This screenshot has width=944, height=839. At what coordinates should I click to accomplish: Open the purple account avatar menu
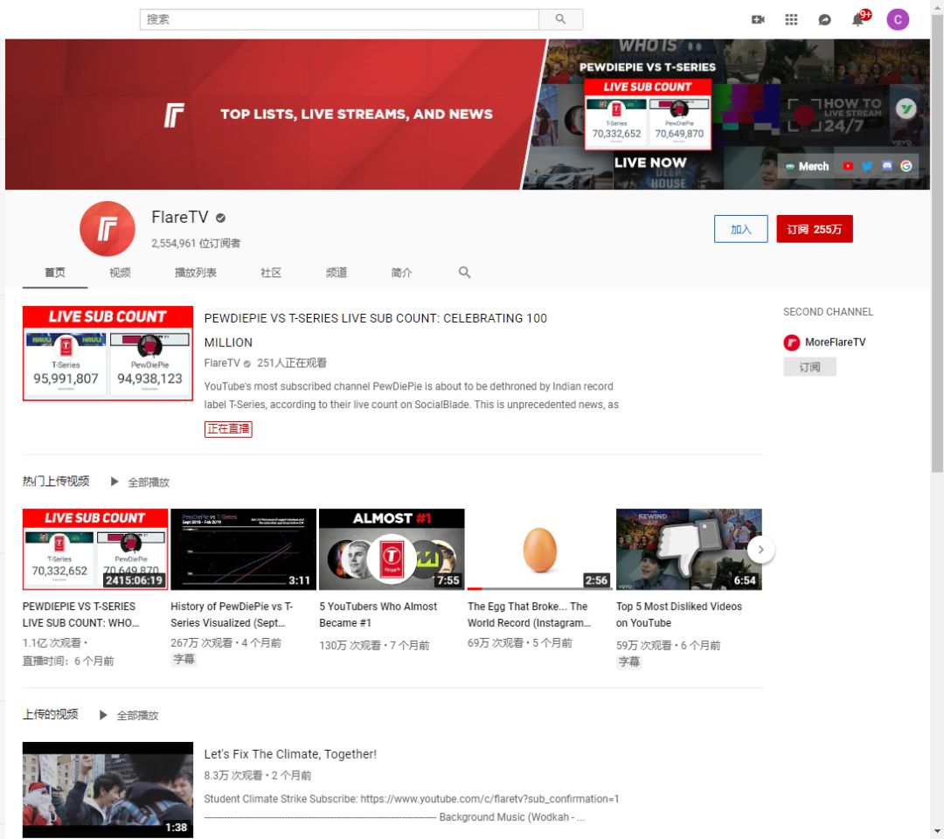point(897,20)
